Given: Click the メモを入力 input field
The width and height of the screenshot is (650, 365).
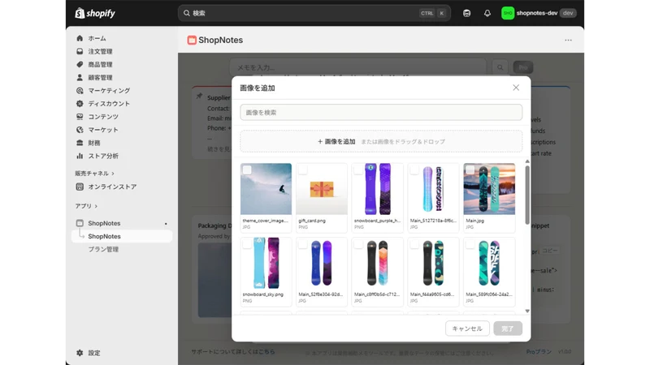Looking at the screenshot, I should [358, 67].
